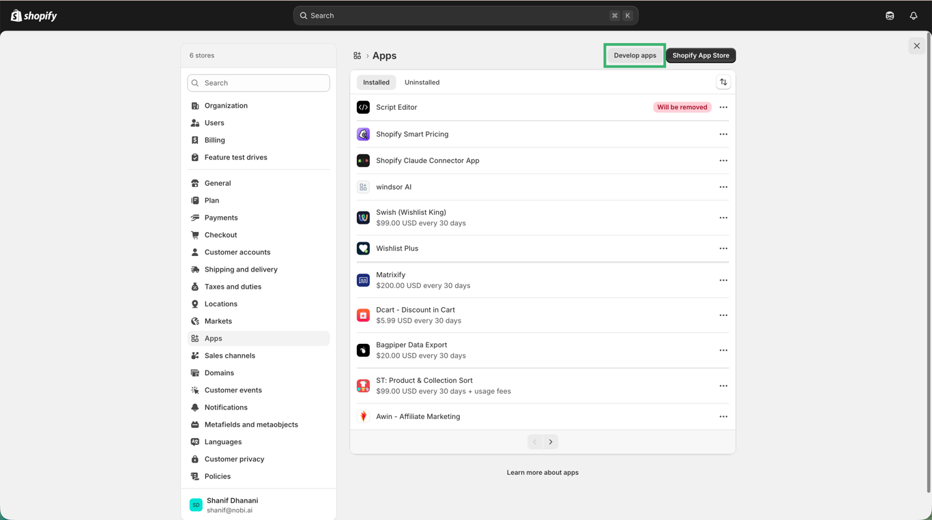
Task: Click the apps grid breadcrumb icon
Action: click(x=357, y=56)
